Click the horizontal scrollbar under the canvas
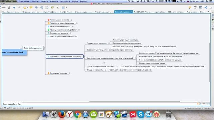 [x=134, y=101]
